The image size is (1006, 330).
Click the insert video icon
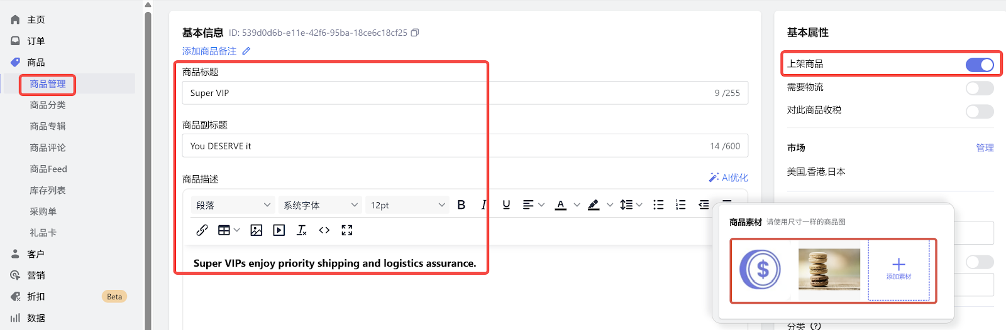[x=279, y=230]
